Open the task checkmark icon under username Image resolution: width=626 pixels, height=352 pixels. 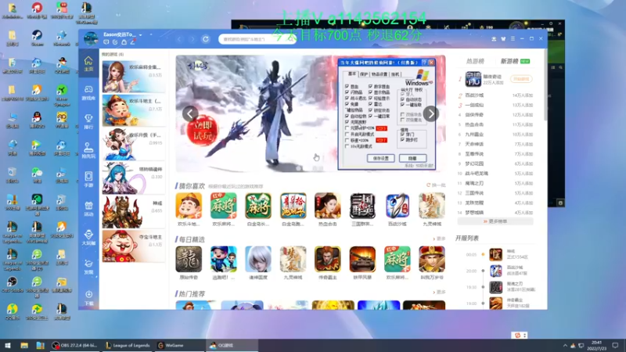click(115, 42)
